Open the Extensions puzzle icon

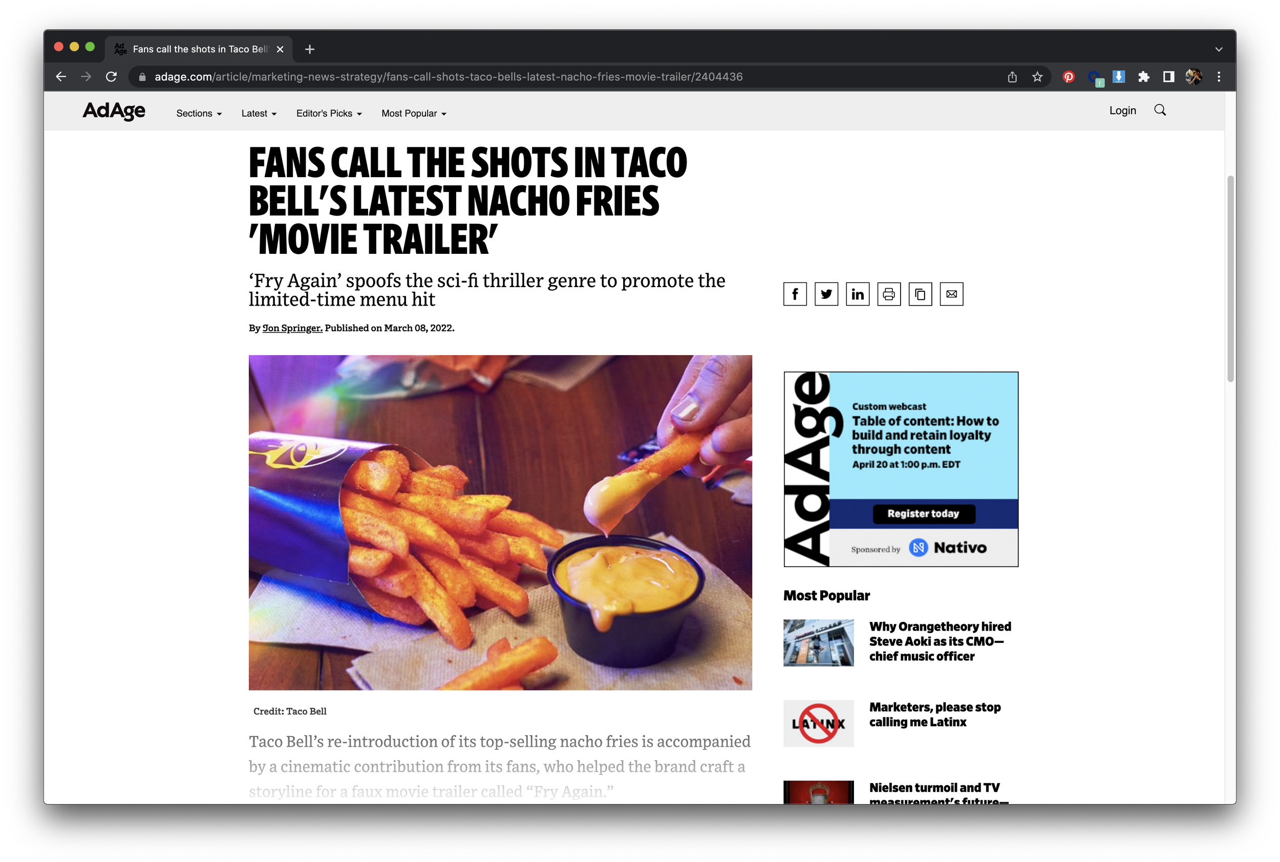point(1144,76)
